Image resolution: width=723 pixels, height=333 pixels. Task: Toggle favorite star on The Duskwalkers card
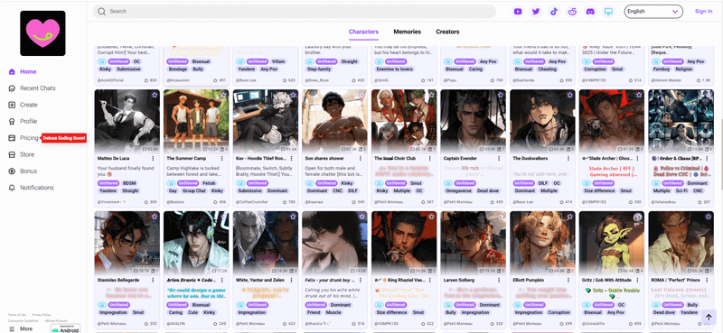[570, 95]
